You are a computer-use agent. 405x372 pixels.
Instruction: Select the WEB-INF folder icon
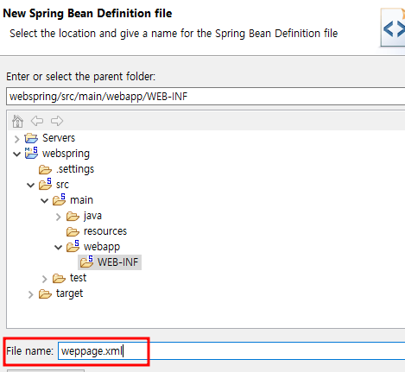86,262
